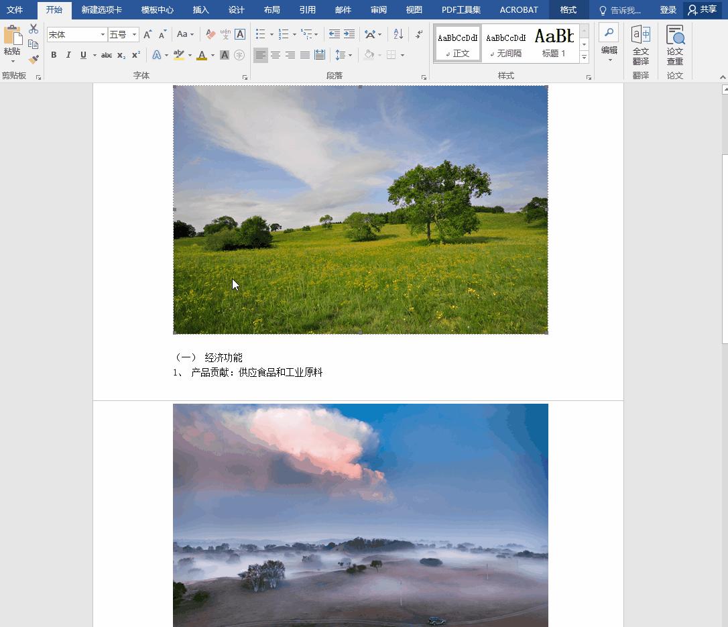Viewport: 728px width, 627px height.
Task: Switch to 插入 tab
Action: click(x=201, y=10)
